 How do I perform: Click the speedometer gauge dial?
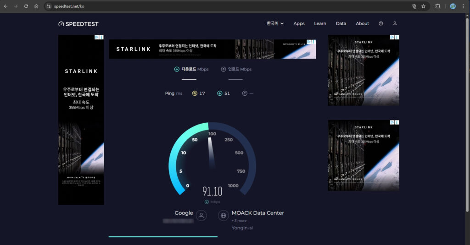(212, 158)
